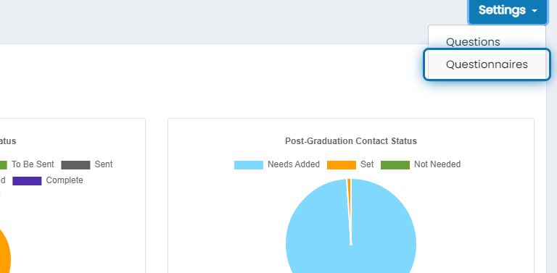
Task: Hide the Complete dataset via its label
Action: 65,180
